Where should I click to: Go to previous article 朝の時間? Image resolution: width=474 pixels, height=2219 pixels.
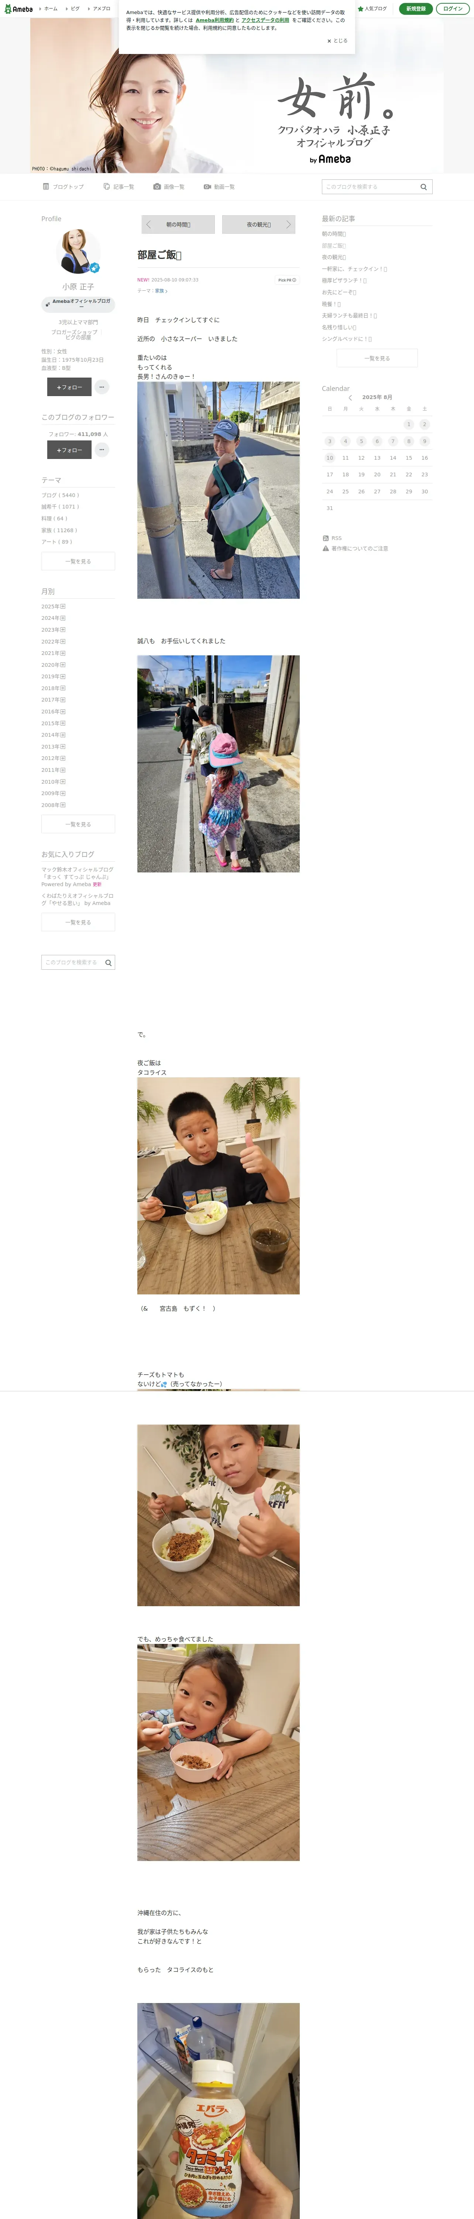[178, 224]
